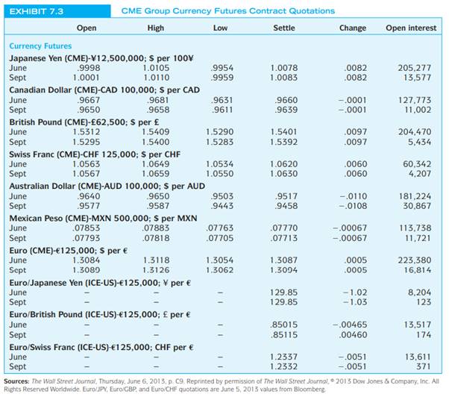Click Euro/Swiss Franc Sept open interest 371

[423, 366]
